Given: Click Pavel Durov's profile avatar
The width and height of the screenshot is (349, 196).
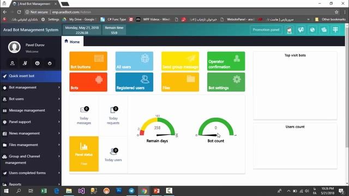Looking at the screenshot, I should (x=14, y=47).
